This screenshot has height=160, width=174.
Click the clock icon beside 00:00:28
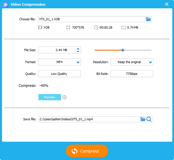pyautogui.click(x=96, y=27)
